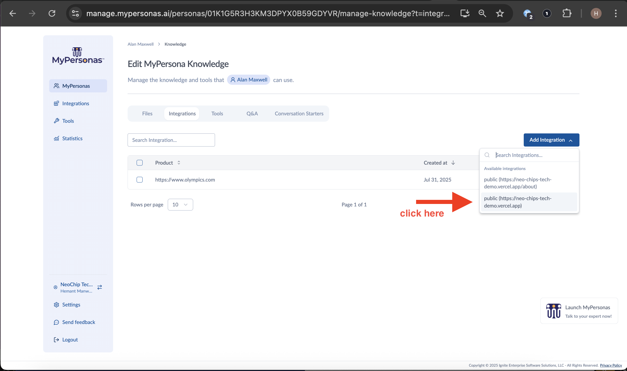Viewport: 627px width, 371px height.
Task: Open the Chrome three-dot menu
Action: coord(616,13)
